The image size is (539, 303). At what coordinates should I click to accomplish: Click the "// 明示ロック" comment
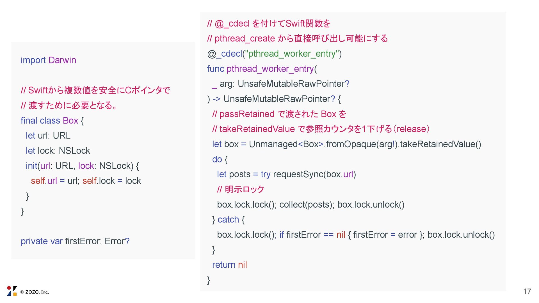[x=241, y=189]
